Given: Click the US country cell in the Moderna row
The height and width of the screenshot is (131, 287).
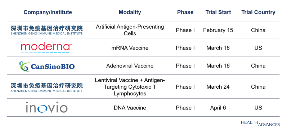Looking at the screenshot, I should (x=258, y=48).
